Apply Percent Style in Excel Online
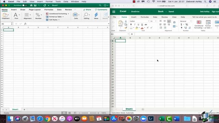This screenshot has height=123, width=219. 187,25
